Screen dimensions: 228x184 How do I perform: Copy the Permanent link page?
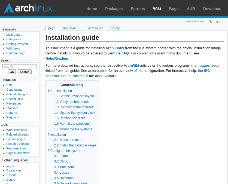[16, 149]
